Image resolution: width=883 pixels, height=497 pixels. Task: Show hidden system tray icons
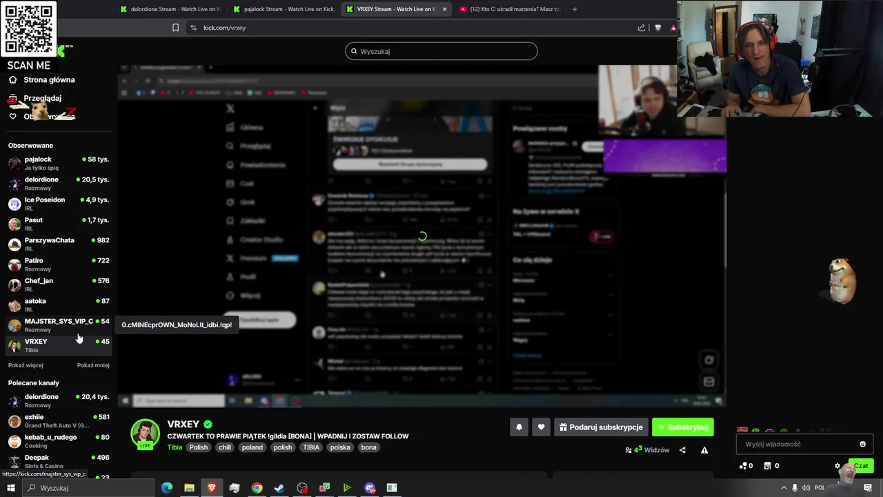784,488
